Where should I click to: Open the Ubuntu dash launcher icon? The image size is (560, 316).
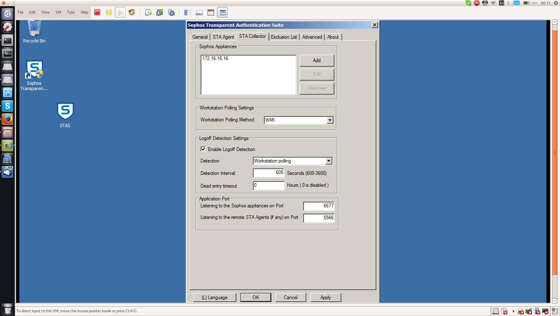point(7,14)
